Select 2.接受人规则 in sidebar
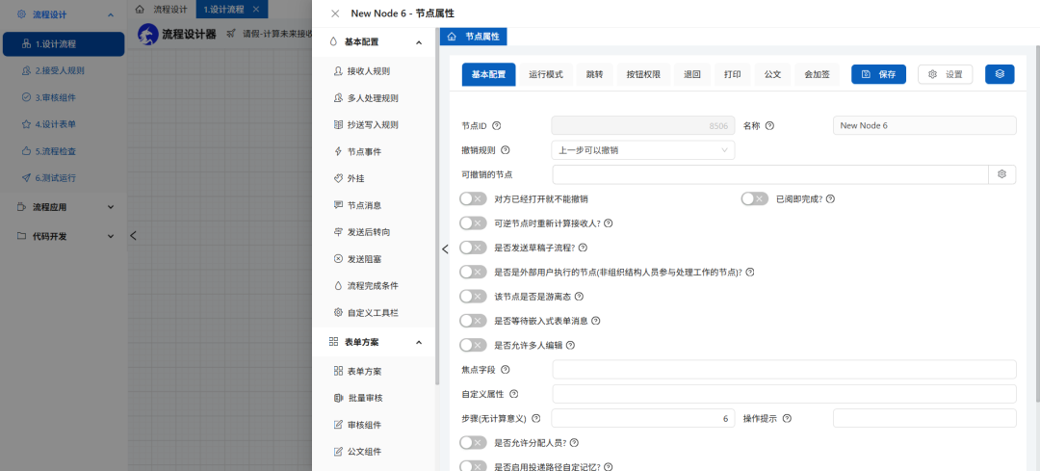The height and width of the screenshot is (471, 1040). [x=64, y=70]
